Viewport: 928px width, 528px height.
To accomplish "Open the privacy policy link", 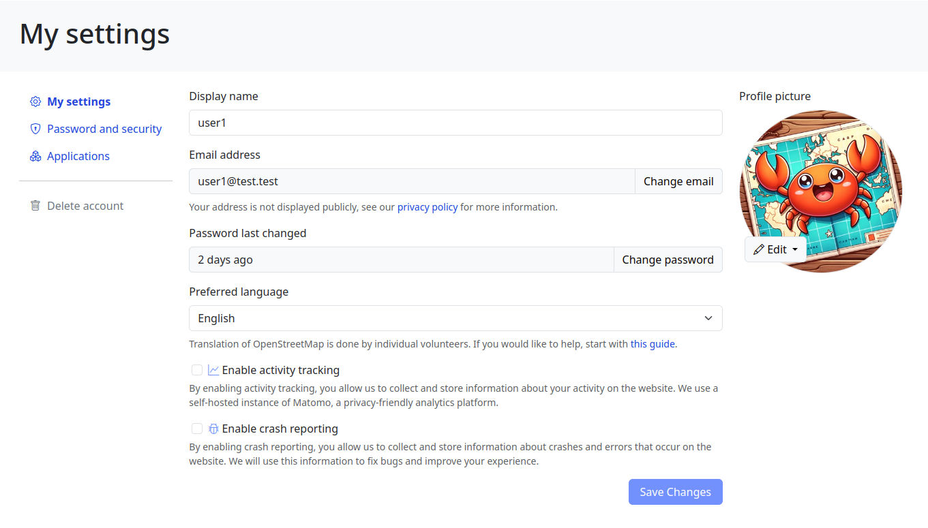I will 428,207.
